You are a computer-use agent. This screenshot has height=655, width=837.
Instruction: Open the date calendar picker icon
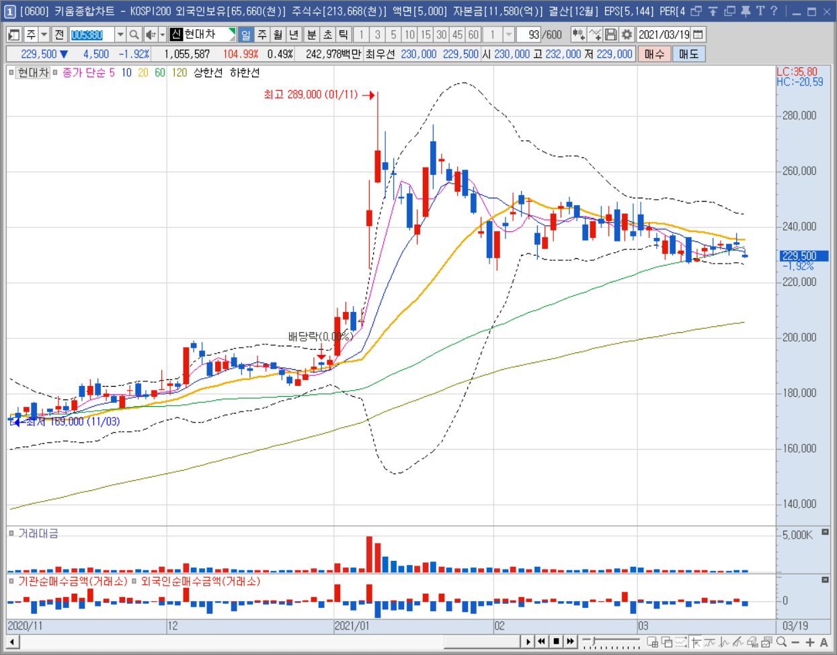(x=699, y=34)
